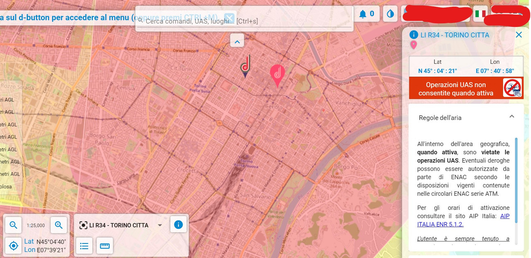
Task: Click pink pin icon under panel title
Action: [x=413, y=45]
